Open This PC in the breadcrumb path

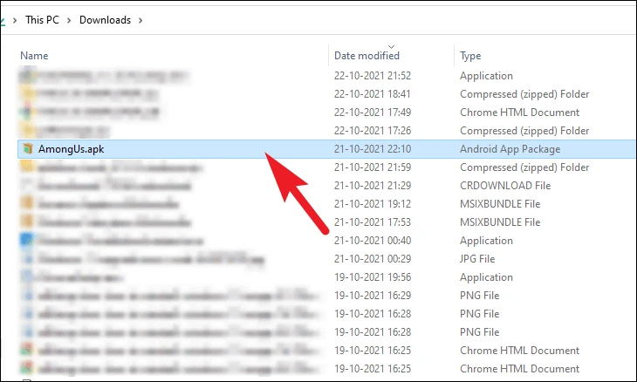click(42, 20)
